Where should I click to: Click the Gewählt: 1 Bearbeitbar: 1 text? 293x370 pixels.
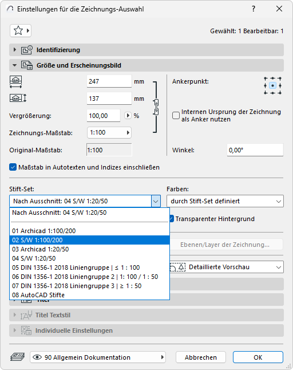tap(247, 31)
